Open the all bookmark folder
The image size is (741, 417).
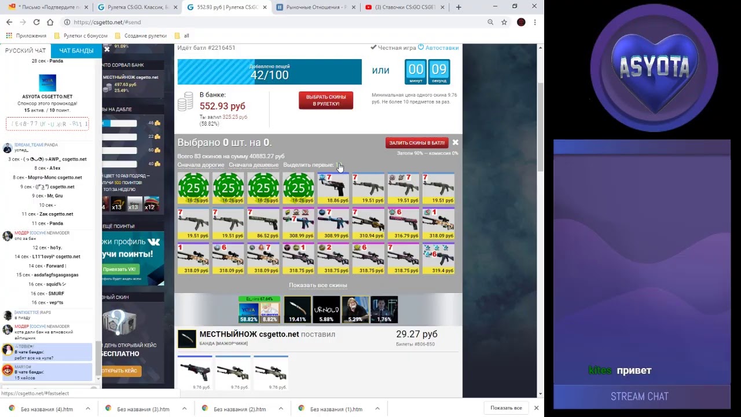point(182,35)
